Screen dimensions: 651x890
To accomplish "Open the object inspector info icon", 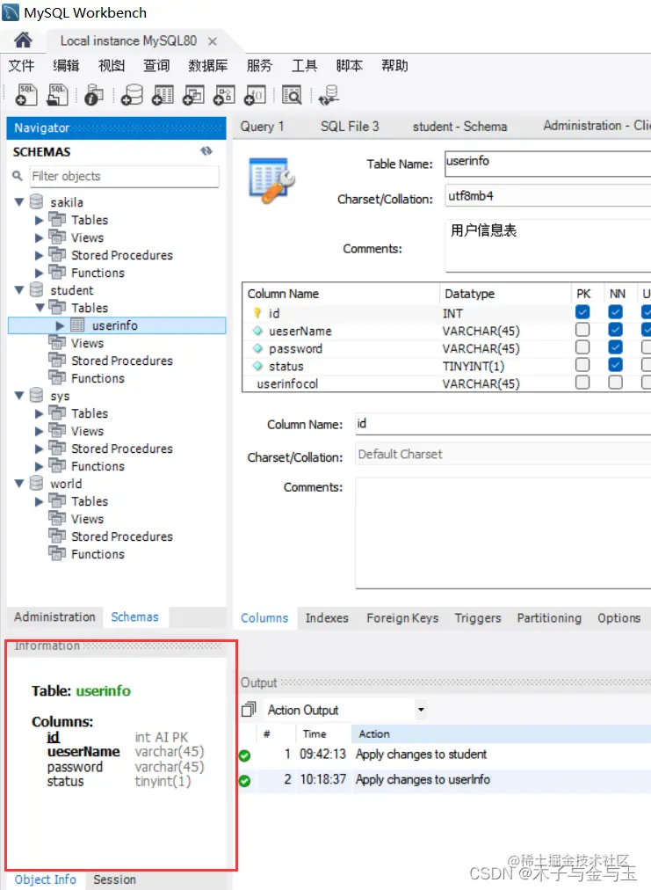I will (x=94, y=95).
